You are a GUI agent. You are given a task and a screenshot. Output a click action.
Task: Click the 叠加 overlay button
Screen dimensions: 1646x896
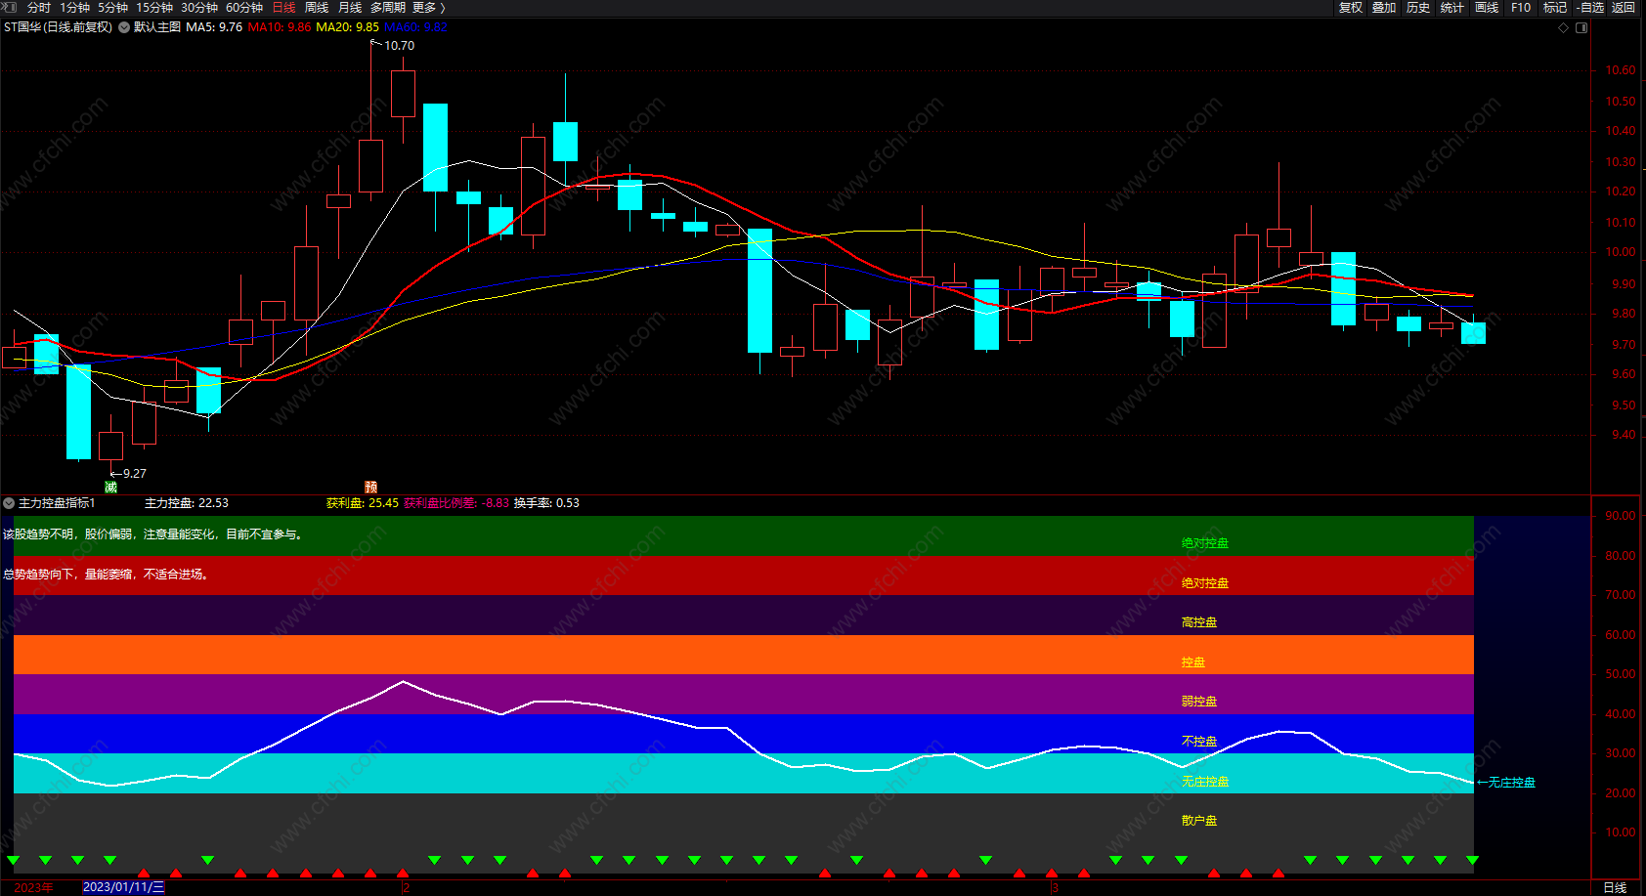point(1384,8)
